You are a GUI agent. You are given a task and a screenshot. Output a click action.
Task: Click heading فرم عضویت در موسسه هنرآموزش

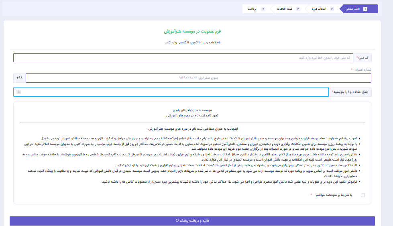click(192, 31)
